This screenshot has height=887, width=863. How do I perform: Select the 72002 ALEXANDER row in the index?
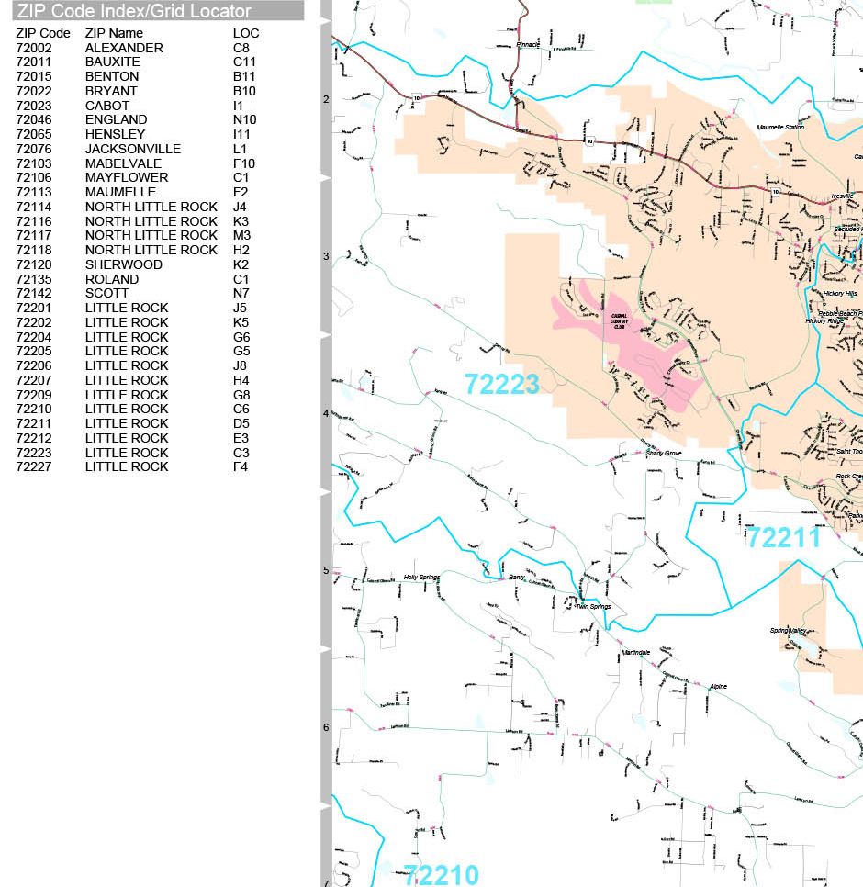(136, 48)
